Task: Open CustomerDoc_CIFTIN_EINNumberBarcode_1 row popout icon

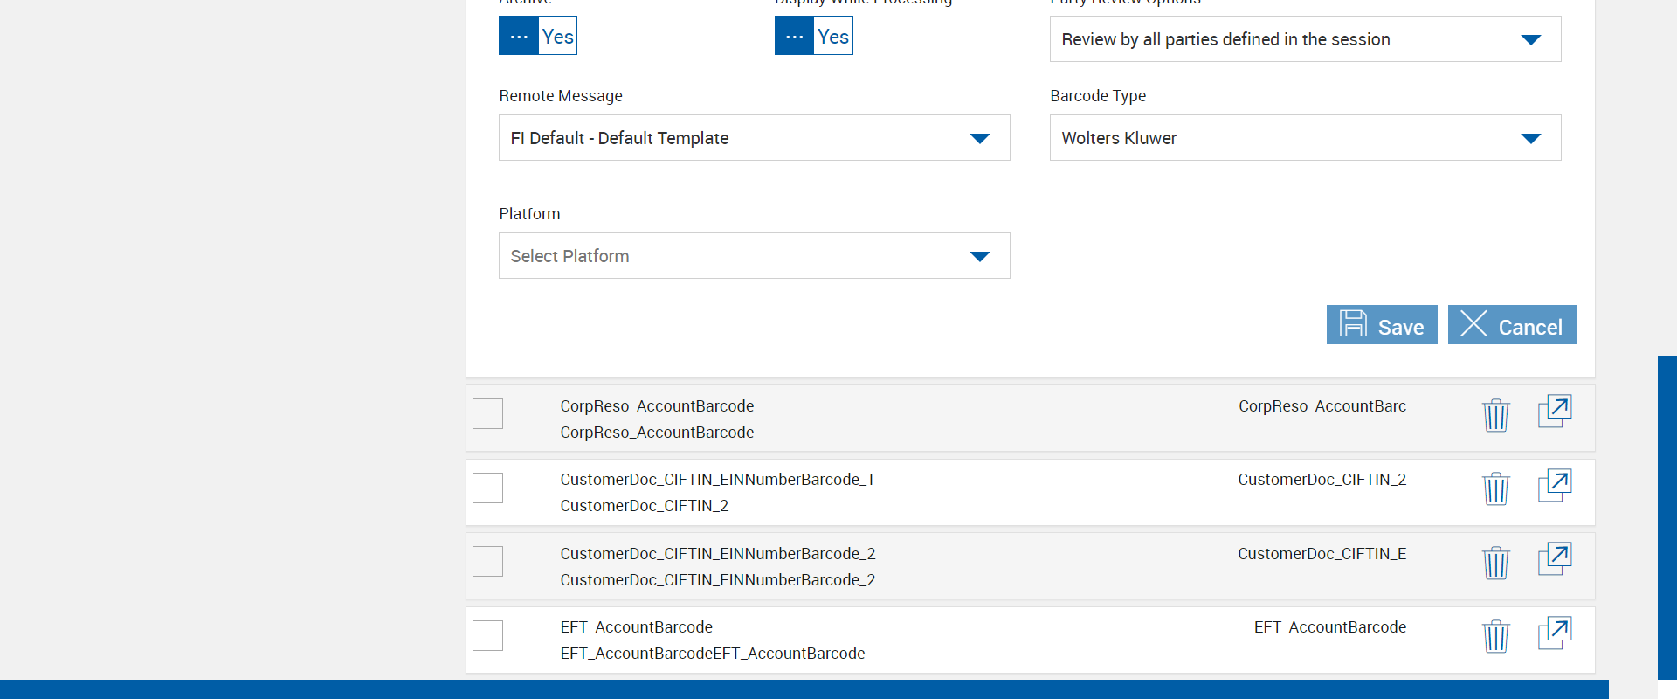Action: tap(1554, 486)
